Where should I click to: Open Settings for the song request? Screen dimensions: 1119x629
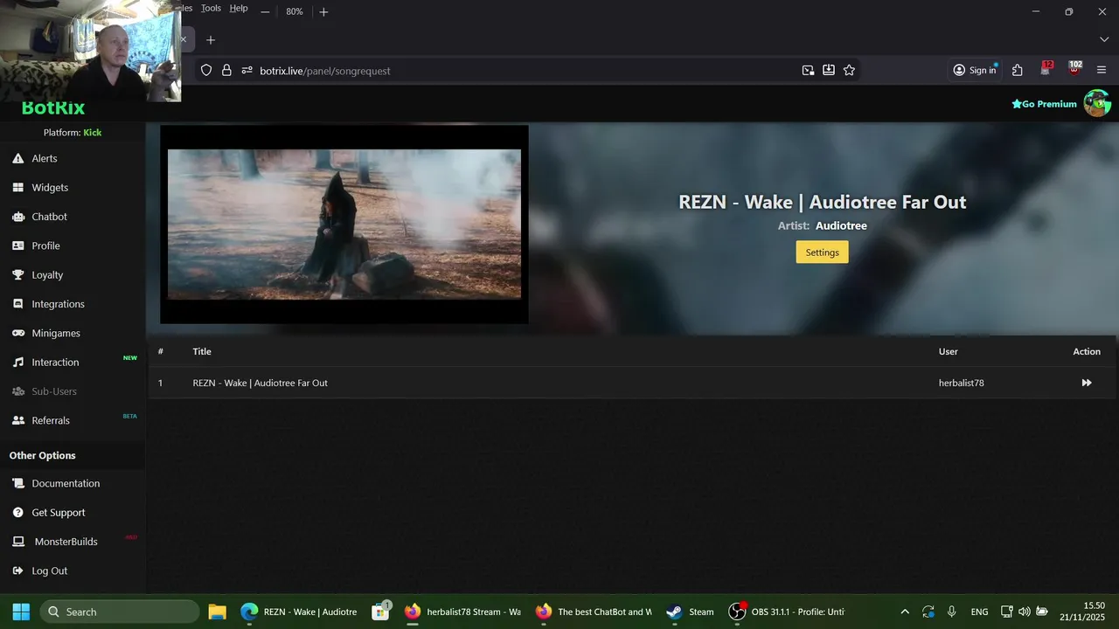822,252
